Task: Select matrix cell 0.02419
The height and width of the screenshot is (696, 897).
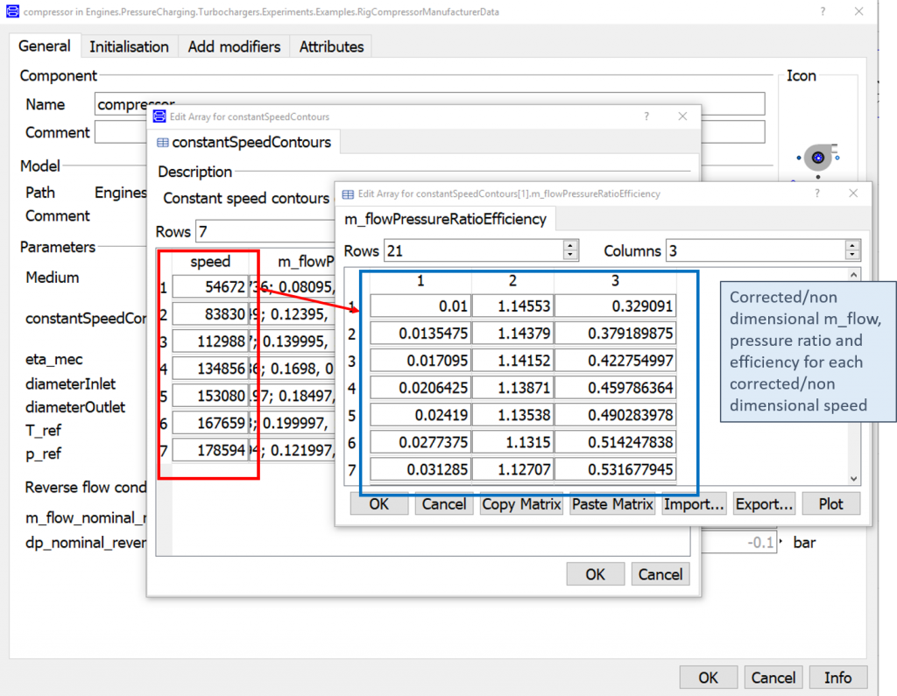Action: coord(420,415)
